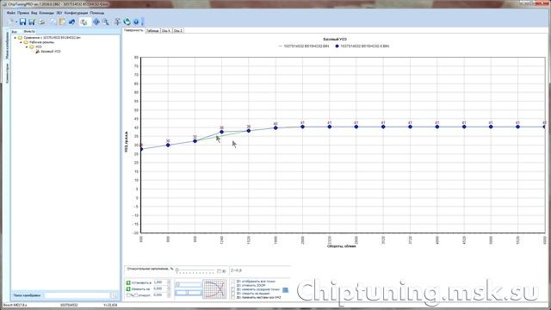Click the first legend entry with line marker
The image size is (551, 310).
[304, 46]
